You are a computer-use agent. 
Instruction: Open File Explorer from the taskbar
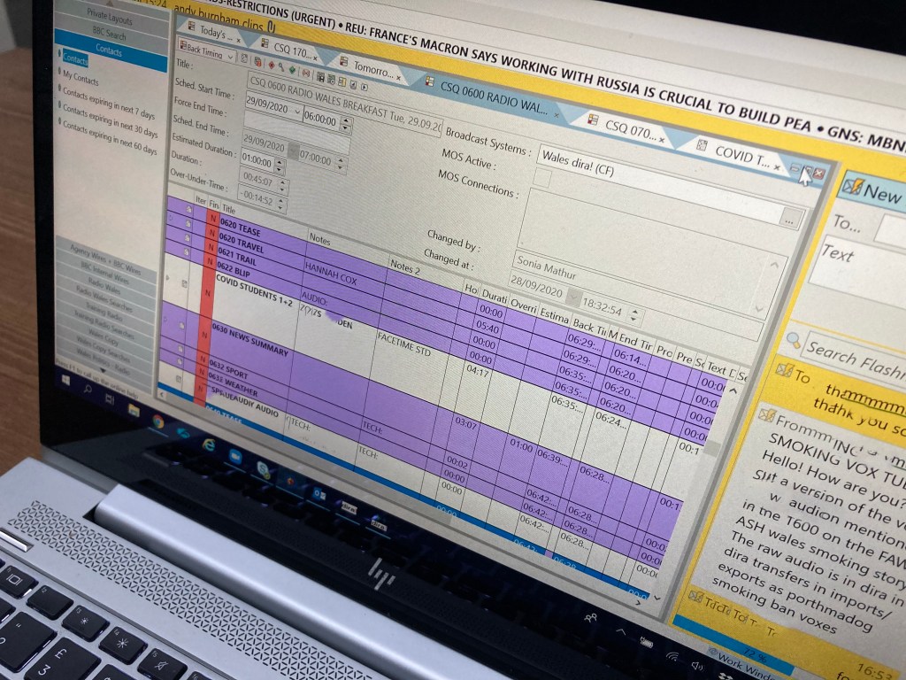click(134, 410)
